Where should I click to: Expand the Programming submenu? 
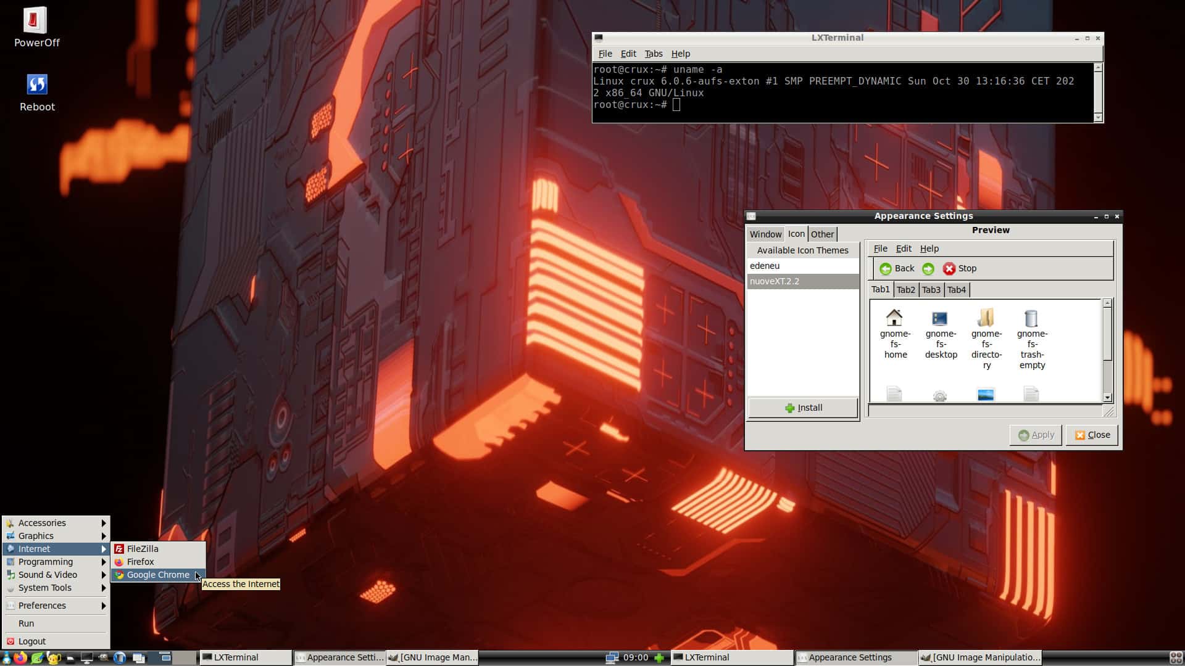tap(56, 562)
